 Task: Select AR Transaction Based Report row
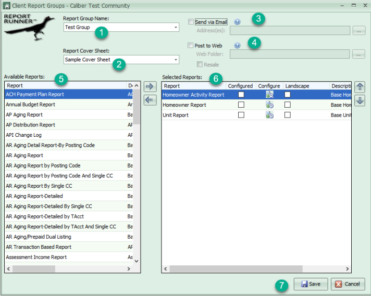tap(69, 247)
